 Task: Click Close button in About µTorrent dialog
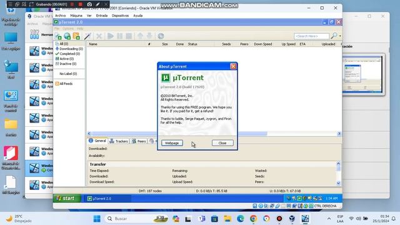point(222,143)
